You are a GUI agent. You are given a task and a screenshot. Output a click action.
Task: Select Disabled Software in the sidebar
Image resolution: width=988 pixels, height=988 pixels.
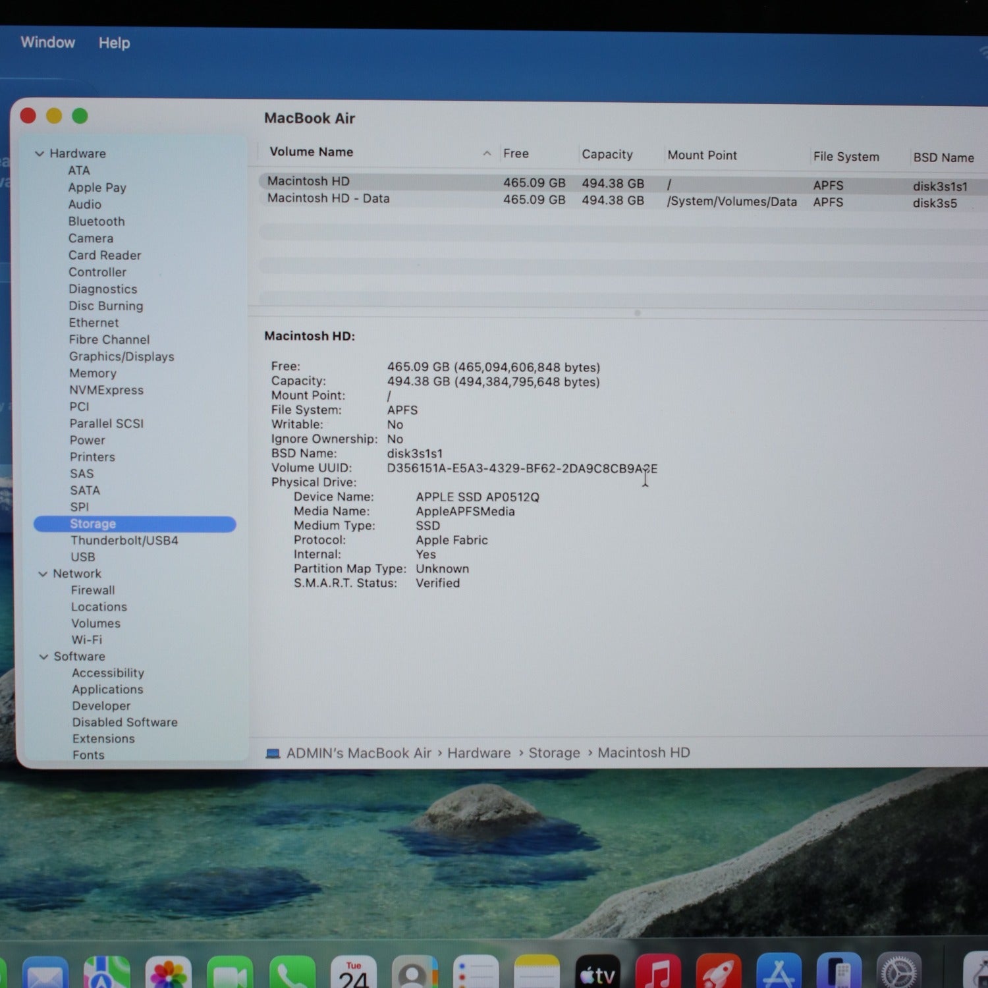tap(125, 723)
